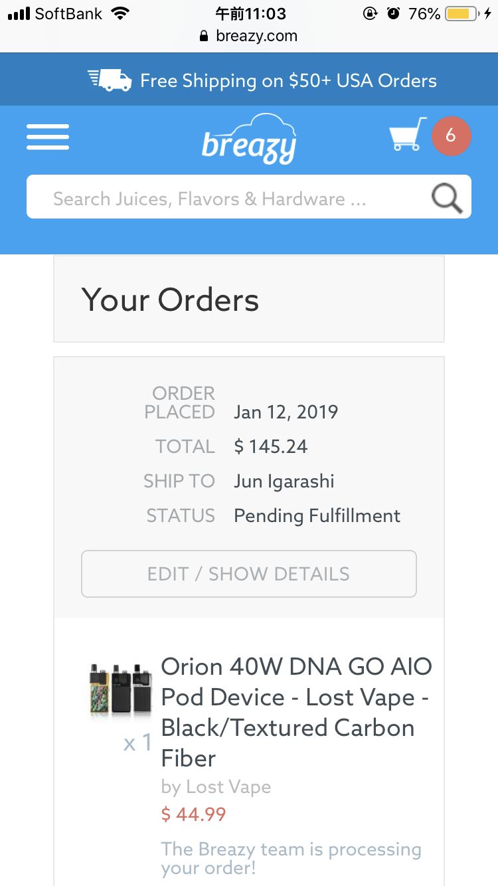498x886 pixels.
Task: Tap the alarm clock status icon
Action: pyautogui.click(x=393, y=13)
